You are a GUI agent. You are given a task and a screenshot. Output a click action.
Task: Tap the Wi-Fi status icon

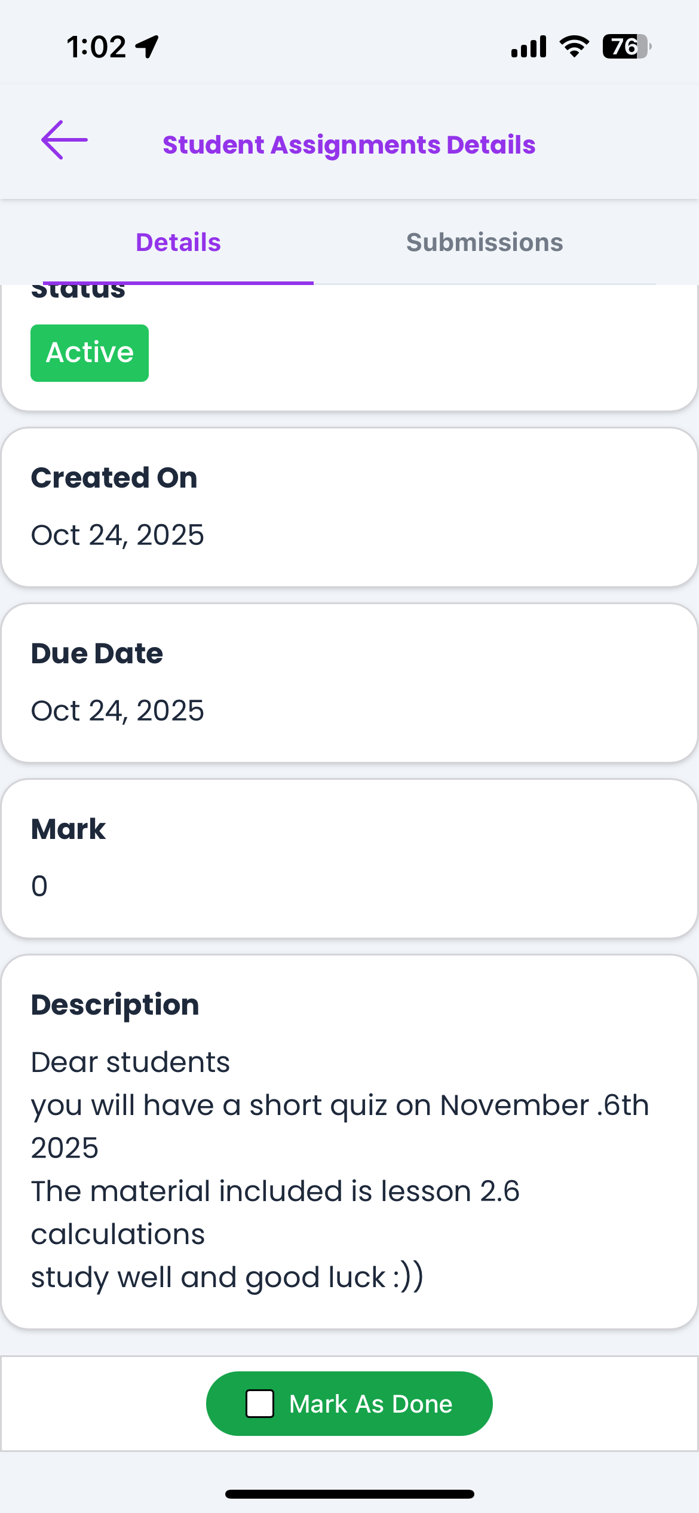pos(574,47)
